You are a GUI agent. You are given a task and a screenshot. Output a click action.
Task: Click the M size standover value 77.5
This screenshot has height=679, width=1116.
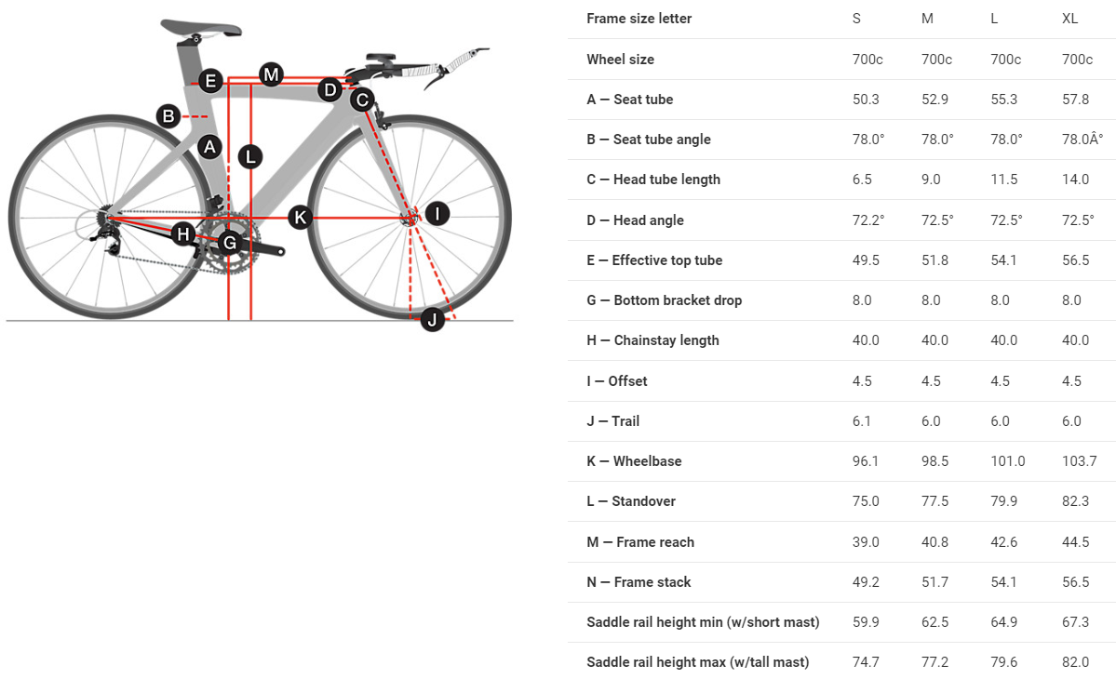coord(934,501)
